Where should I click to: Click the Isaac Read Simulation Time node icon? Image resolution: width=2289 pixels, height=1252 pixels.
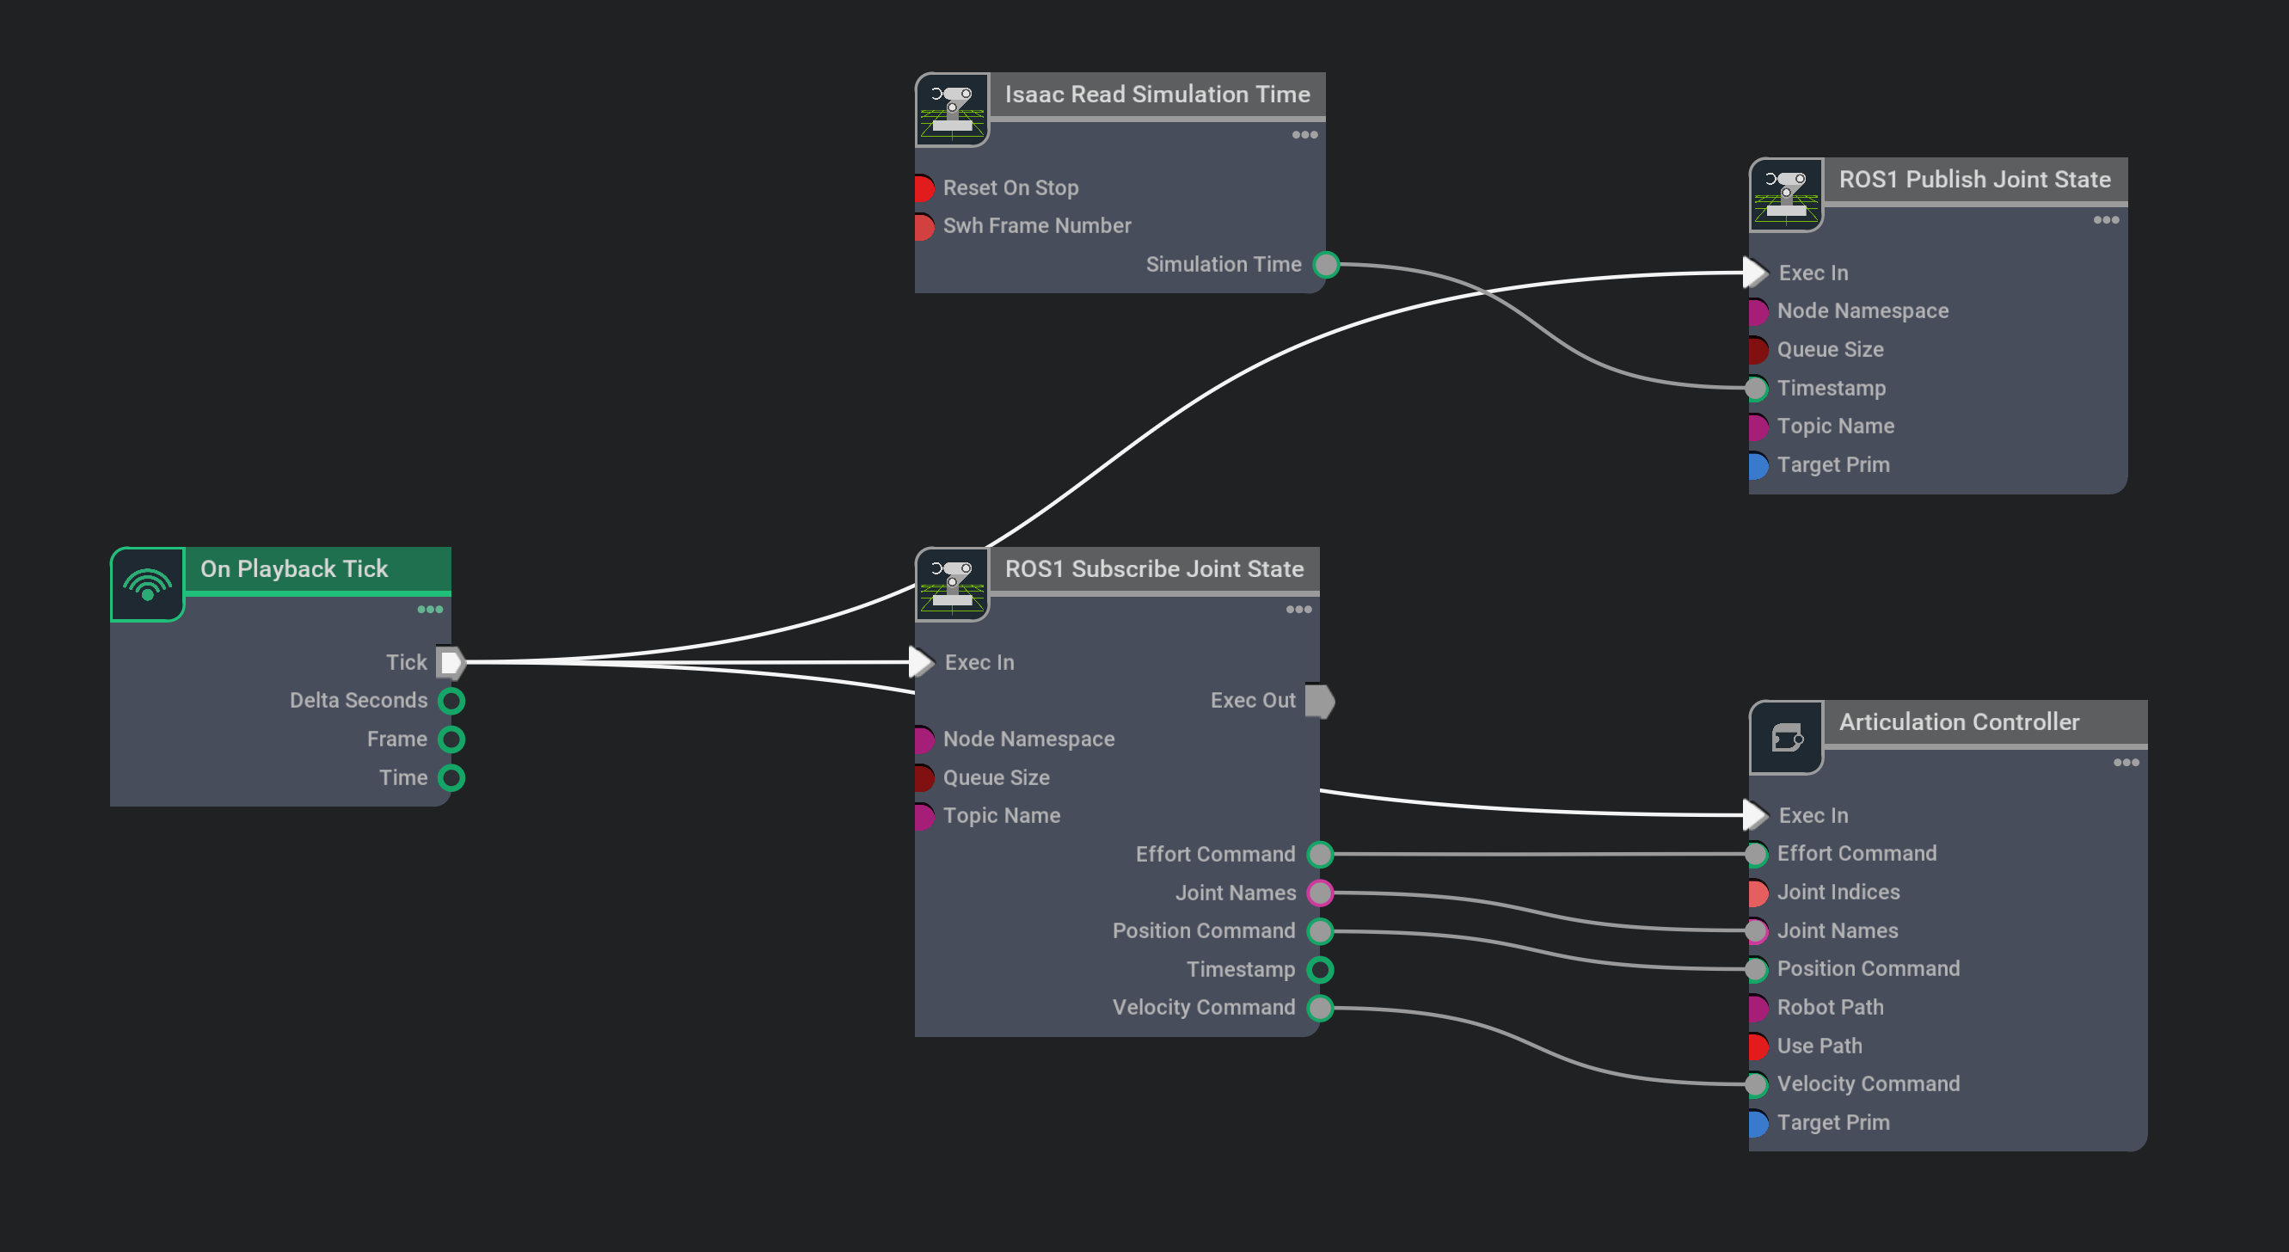click(x=952, y=110)
